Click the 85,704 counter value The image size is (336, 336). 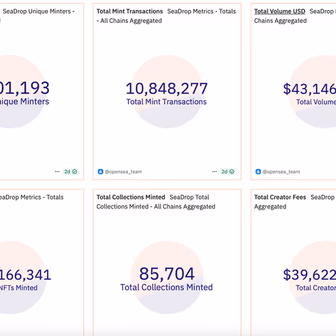pos(167,274)
